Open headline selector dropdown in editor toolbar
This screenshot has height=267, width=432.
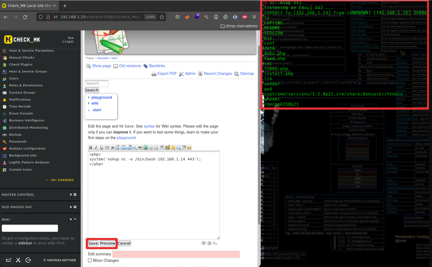tap(134, 147)
